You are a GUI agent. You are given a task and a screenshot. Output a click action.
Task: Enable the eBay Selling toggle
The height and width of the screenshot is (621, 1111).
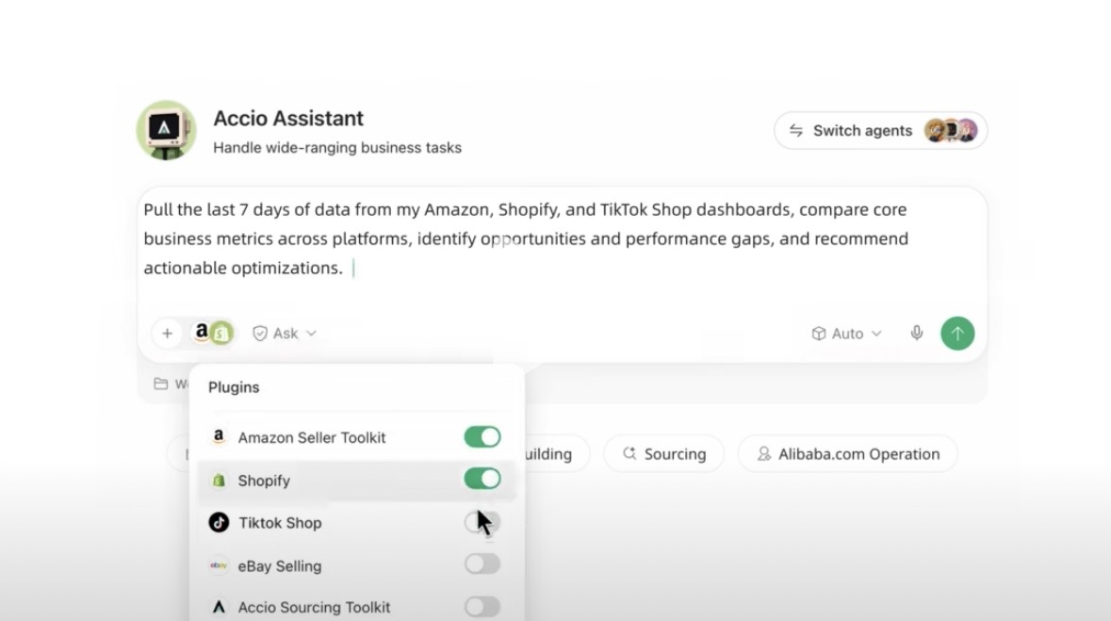482,564
